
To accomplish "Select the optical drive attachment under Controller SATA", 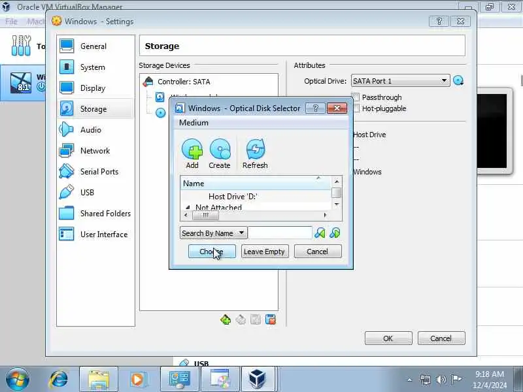I will coord(160,113).
